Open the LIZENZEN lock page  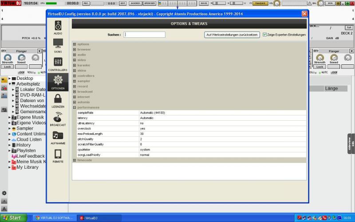(58, 101)
